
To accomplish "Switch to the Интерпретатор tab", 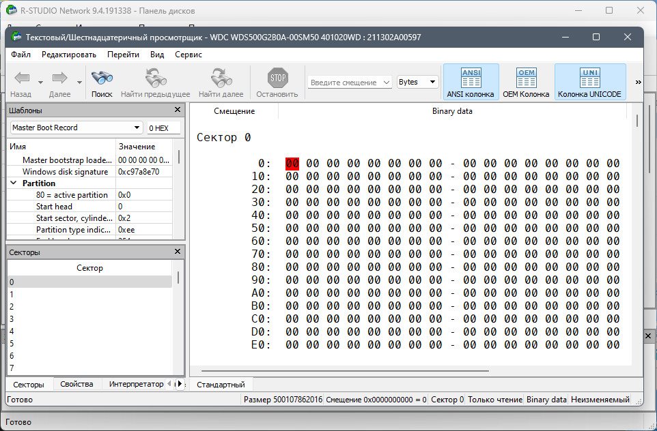I will 136,384.
